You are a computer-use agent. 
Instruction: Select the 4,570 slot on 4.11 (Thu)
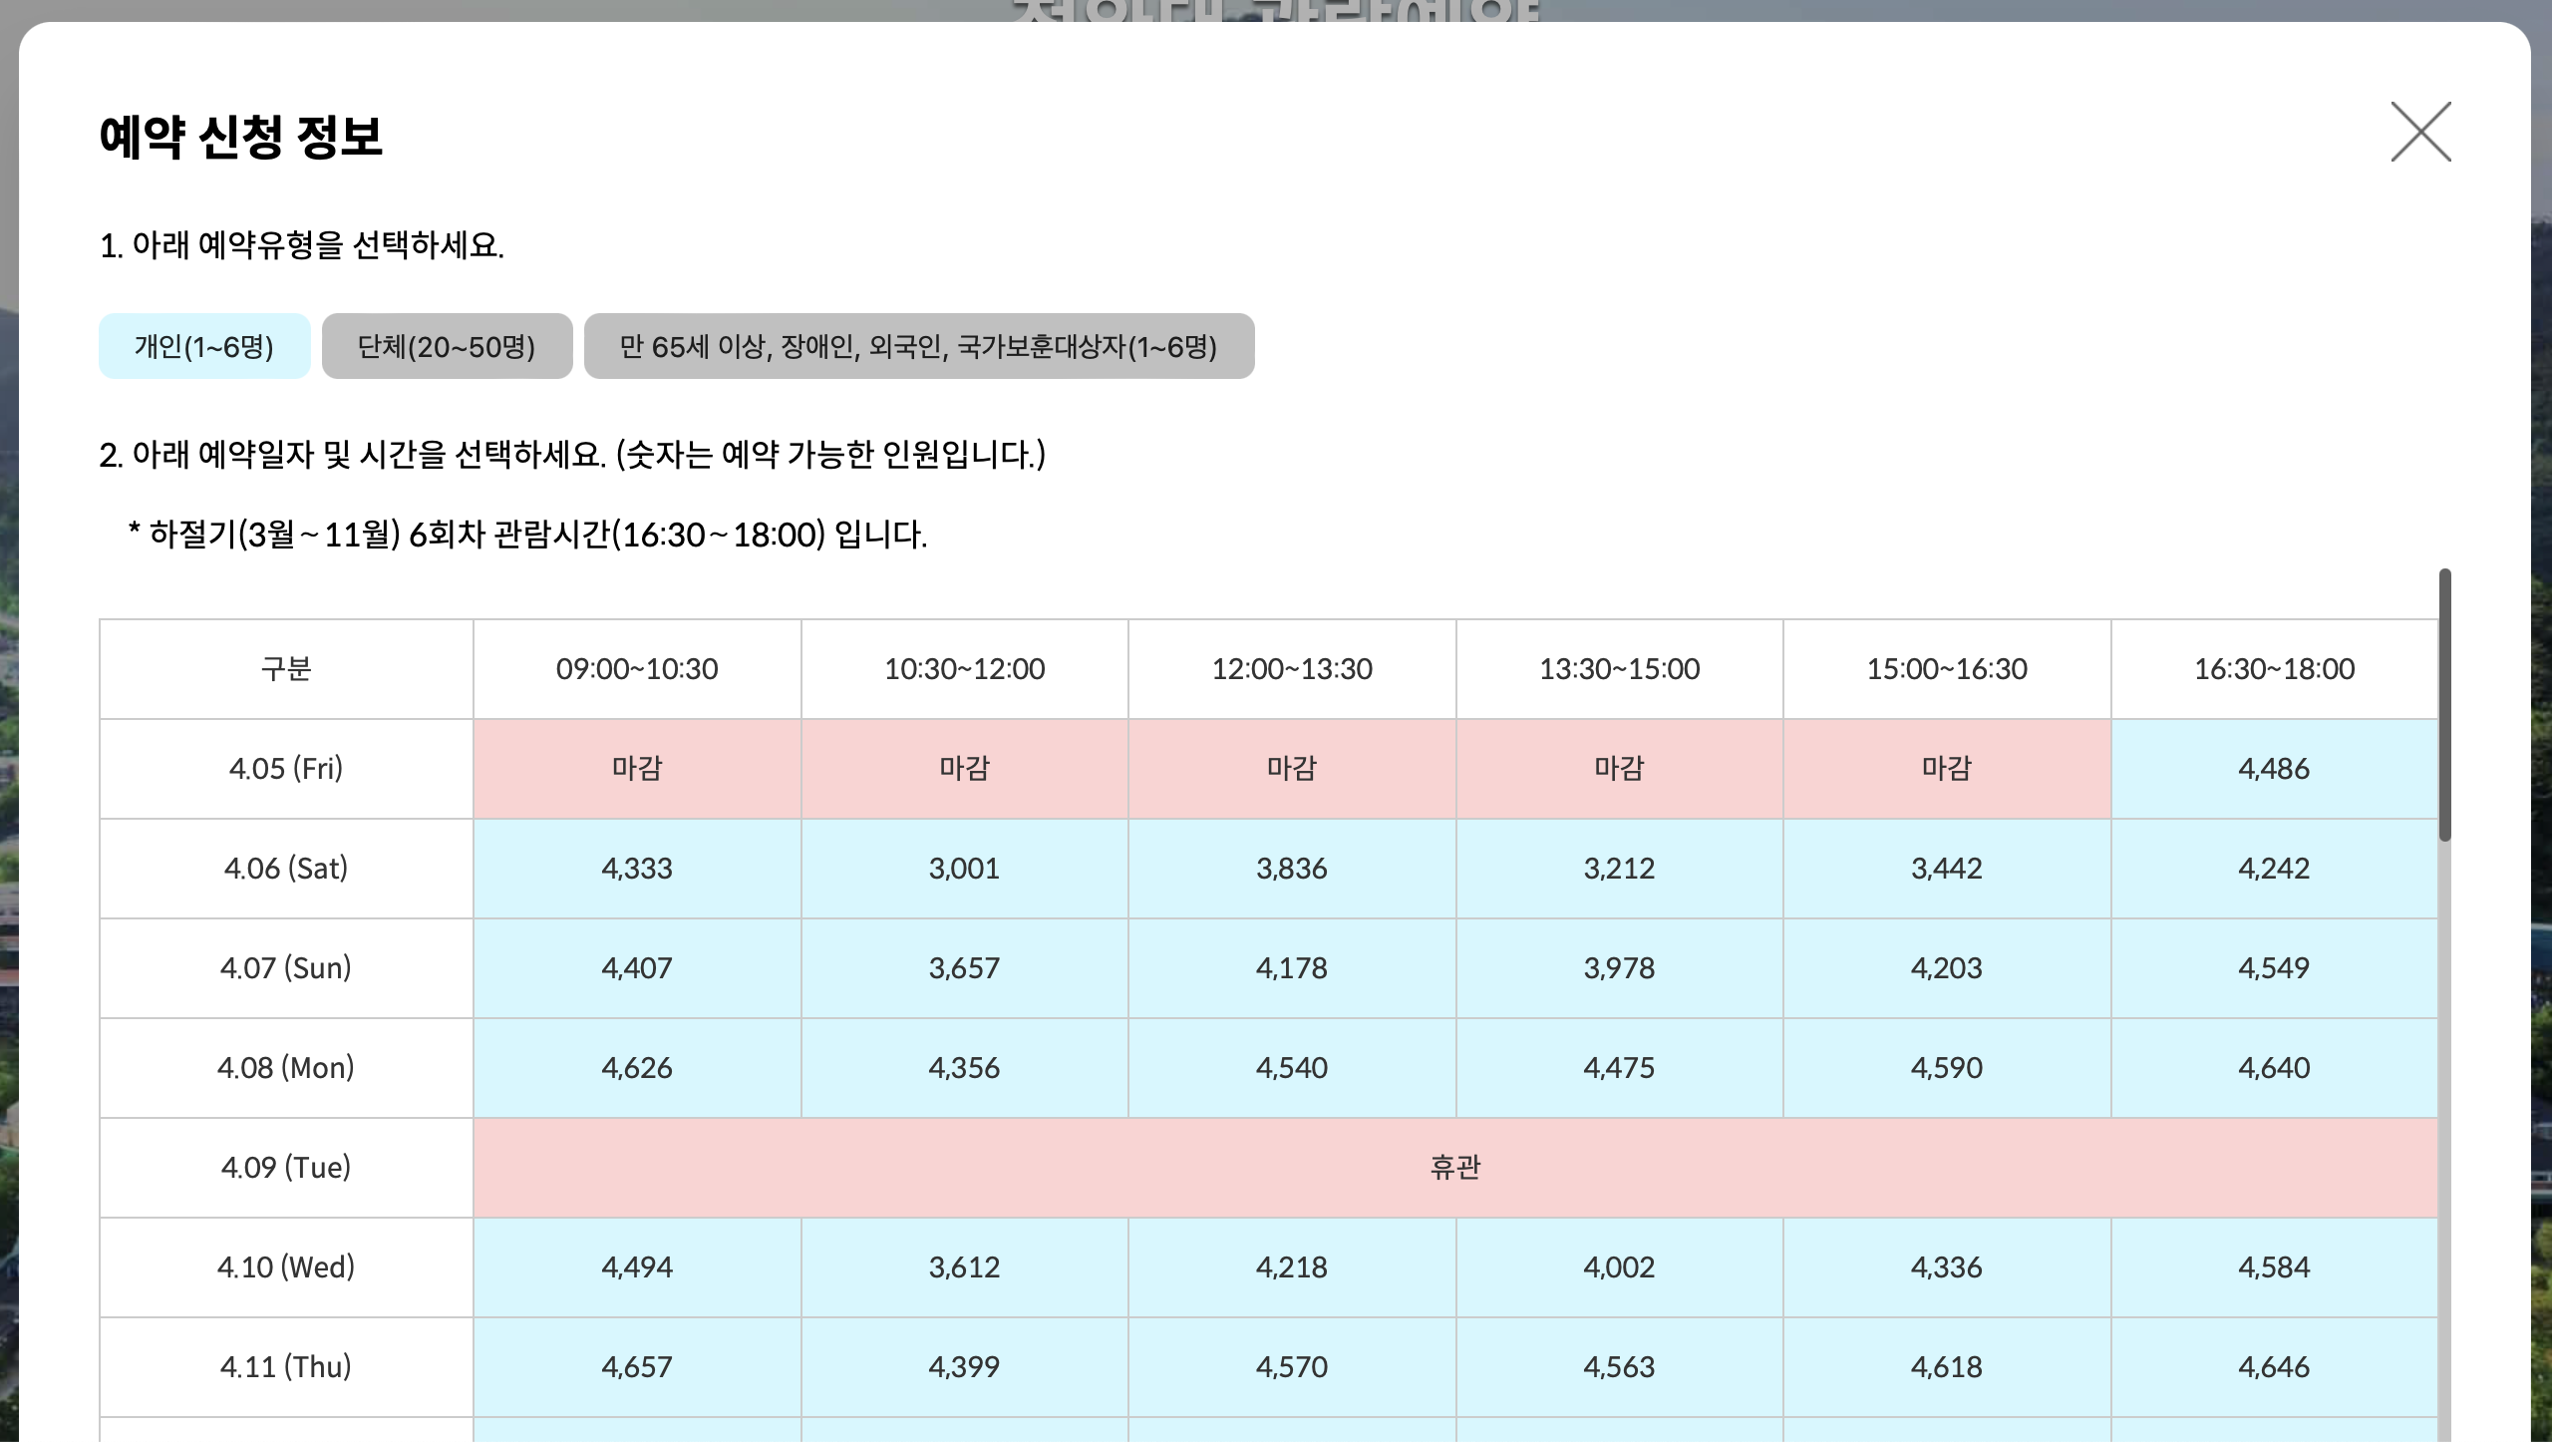(1292, 1367)
